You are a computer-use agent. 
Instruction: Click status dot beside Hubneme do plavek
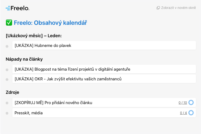pos(7,46)
